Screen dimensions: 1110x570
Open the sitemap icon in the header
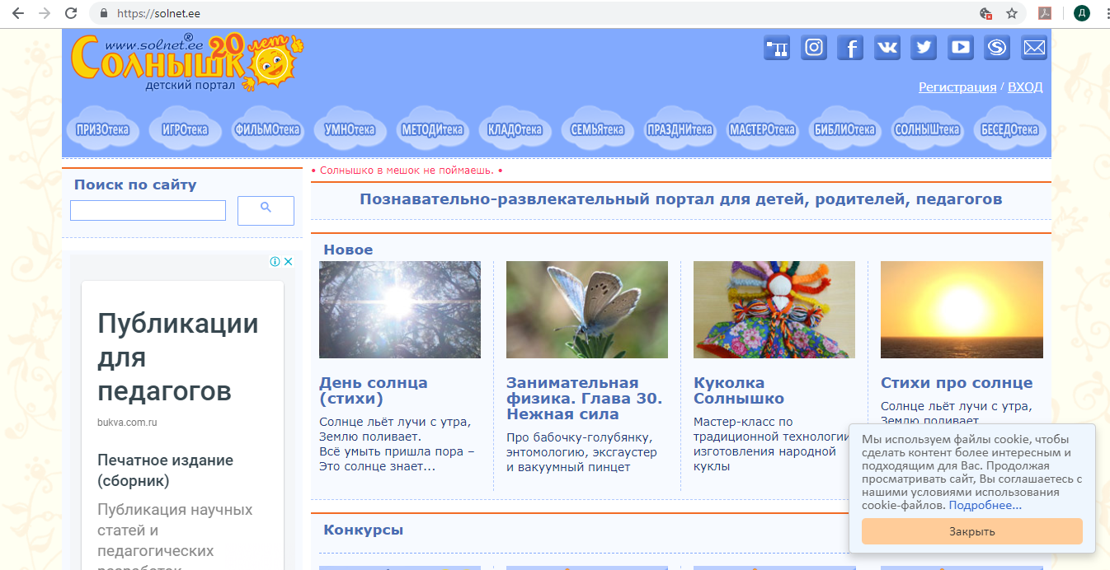[776, 48]
